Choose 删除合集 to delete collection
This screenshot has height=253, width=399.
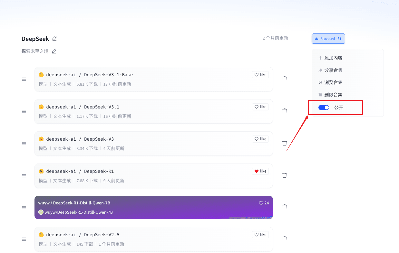point(330,95)
